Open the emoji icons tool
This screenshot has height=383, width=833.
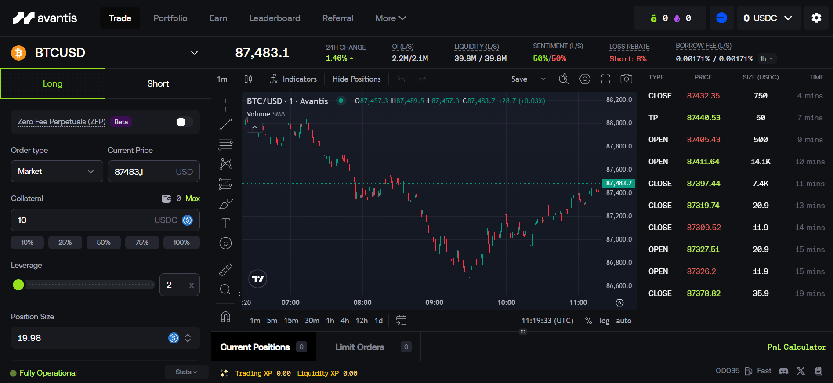[x=225, y=243]
